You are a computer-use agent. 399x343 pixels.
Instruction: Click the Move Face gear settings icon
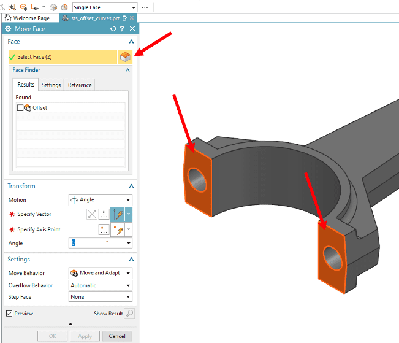[8, 29]
